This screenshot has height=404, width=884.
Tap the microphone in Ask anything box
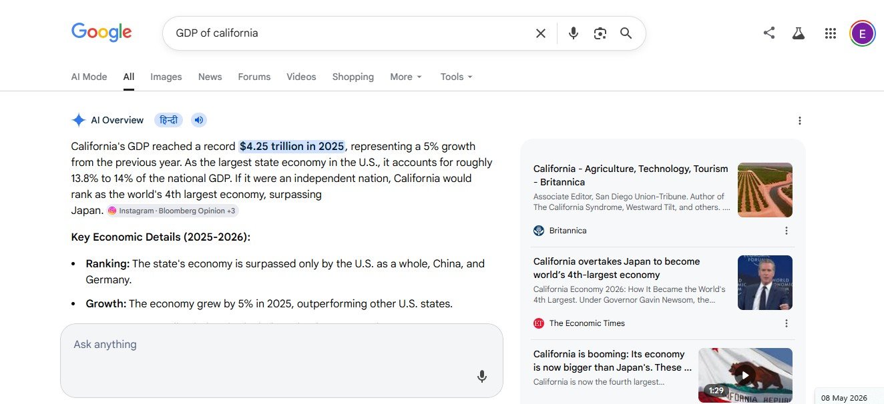(482, 377)
